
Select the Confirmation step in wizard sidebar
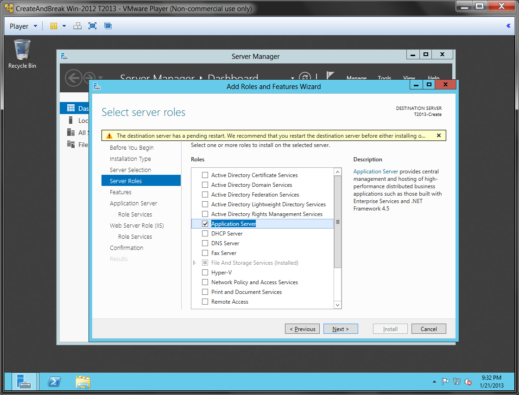127,248
